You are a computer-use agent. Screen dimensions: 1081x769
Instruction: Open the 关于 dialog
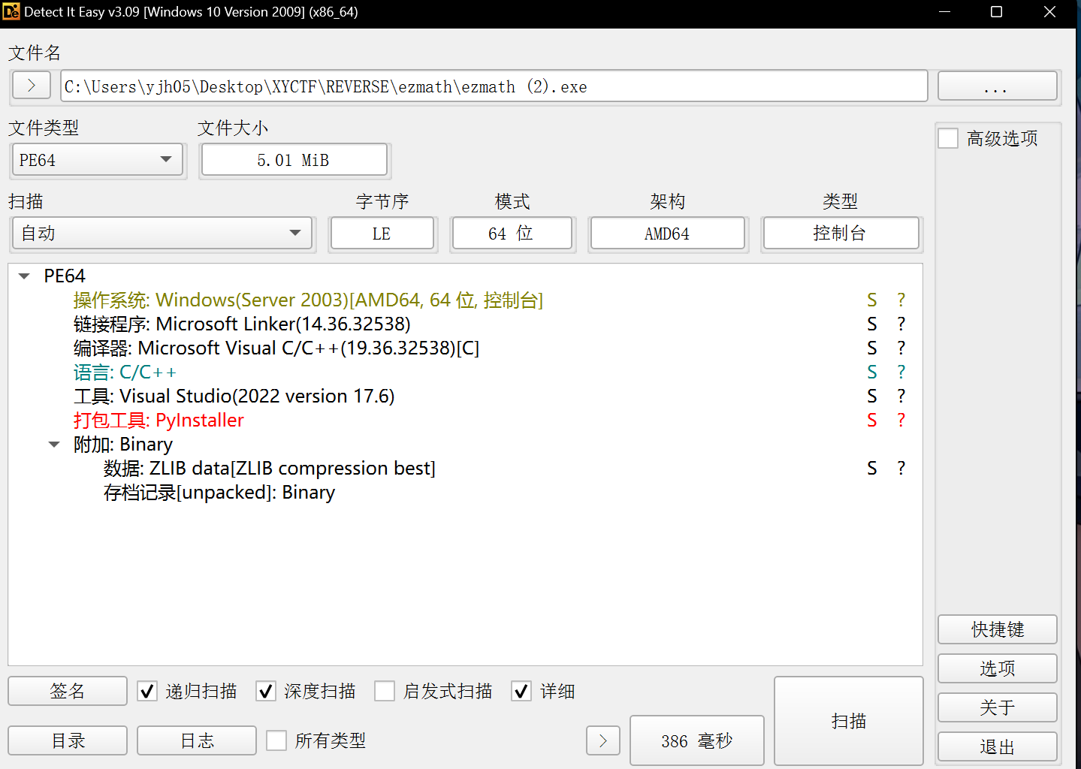[x=997, y=707]
